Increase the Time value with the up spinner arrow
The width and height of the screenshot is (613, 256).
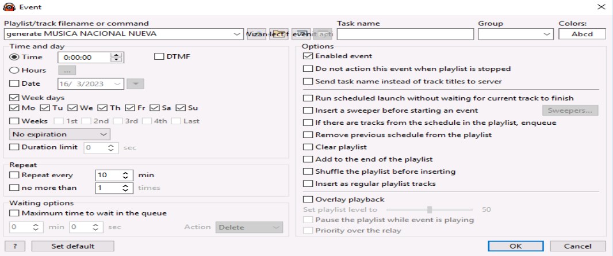click(117, 55)
